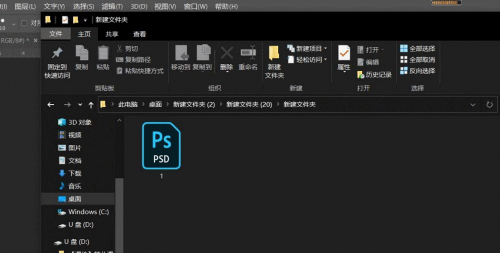This screenshot has height=253, width=500.
Task: Click Paste Shortcut (粘贴快捷方式)
Action: pos(140,71)
